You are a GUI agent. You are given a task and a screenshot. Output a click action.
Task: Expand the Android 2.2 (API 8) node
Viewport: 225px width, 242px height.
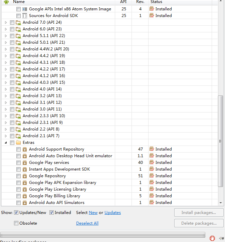pyautogui.click(x=6, y=129)
